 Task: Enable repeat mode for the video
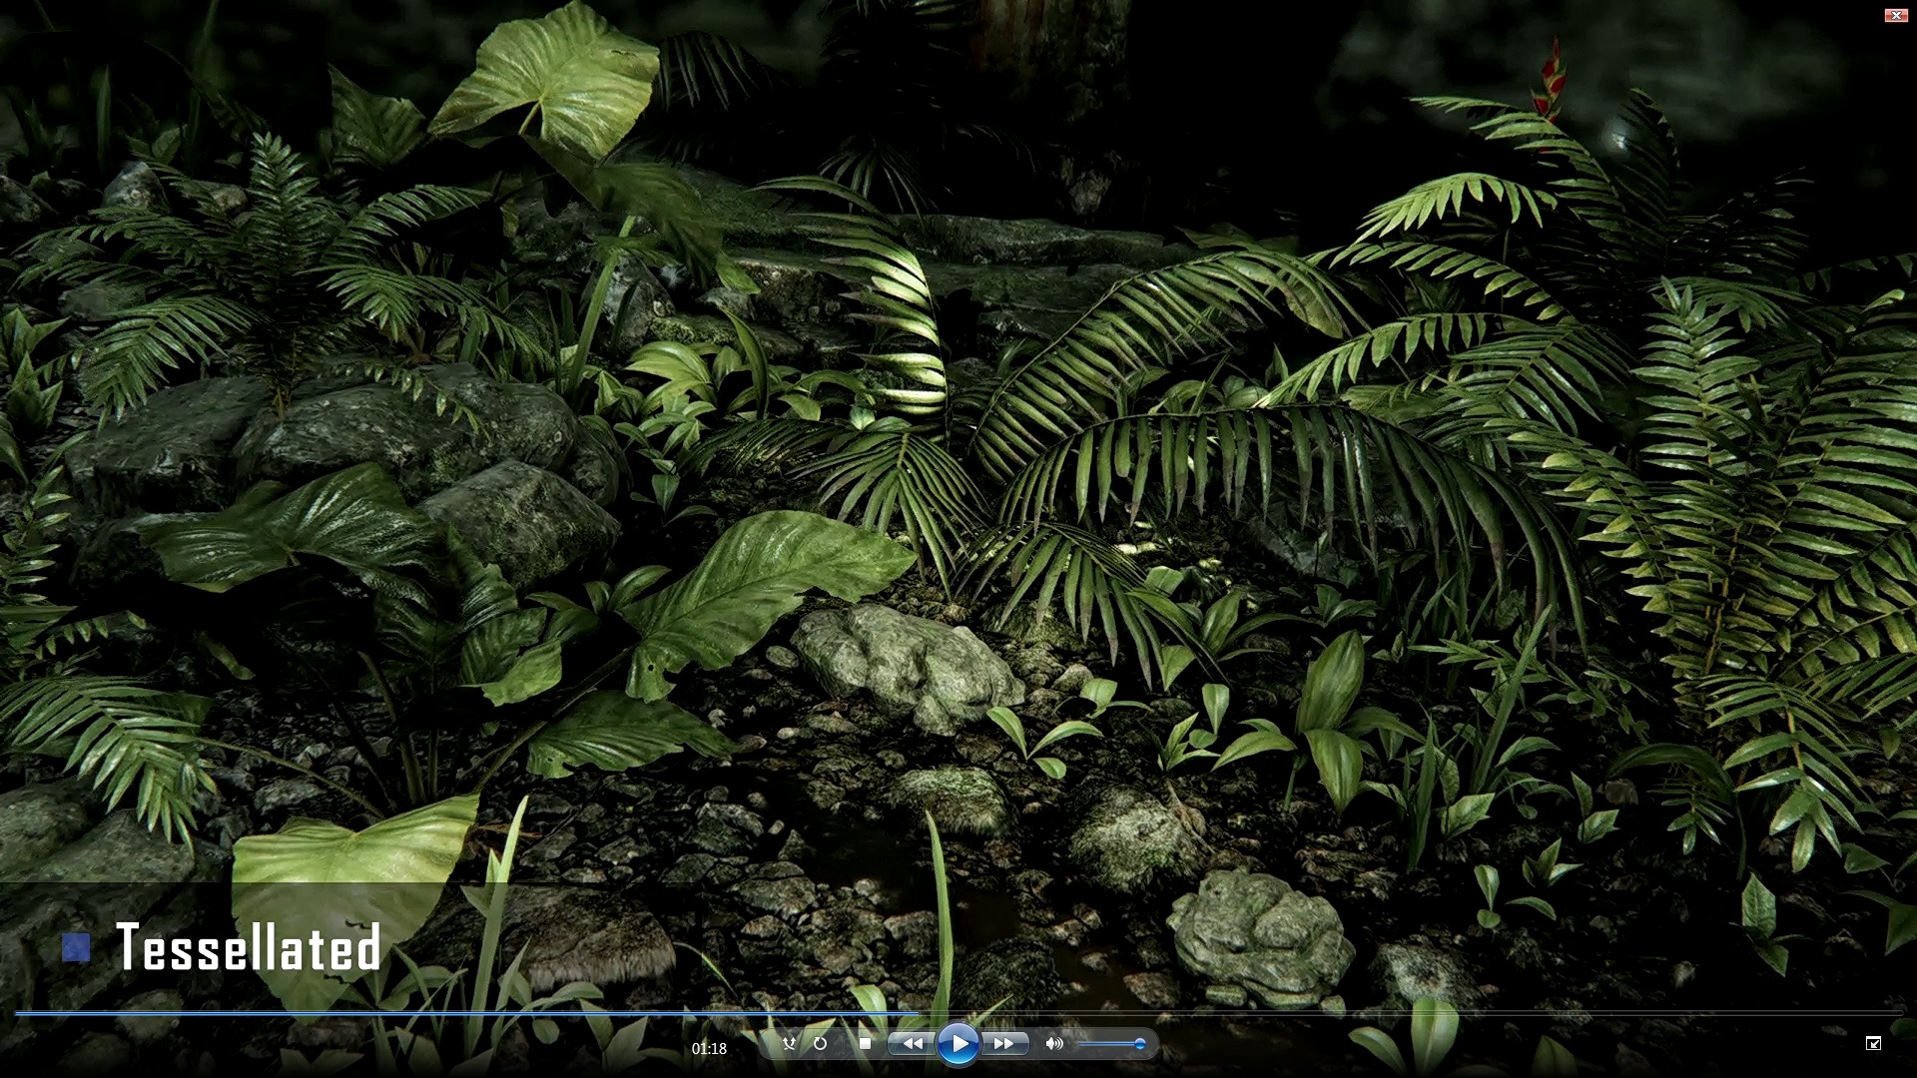(821, 1044)
